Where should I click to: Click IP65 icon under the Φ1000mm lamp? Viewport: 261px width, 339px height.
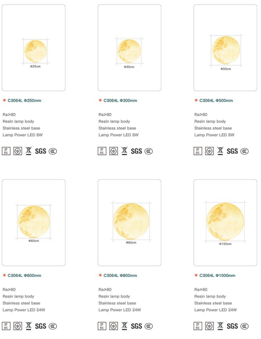tap(198, 326)
